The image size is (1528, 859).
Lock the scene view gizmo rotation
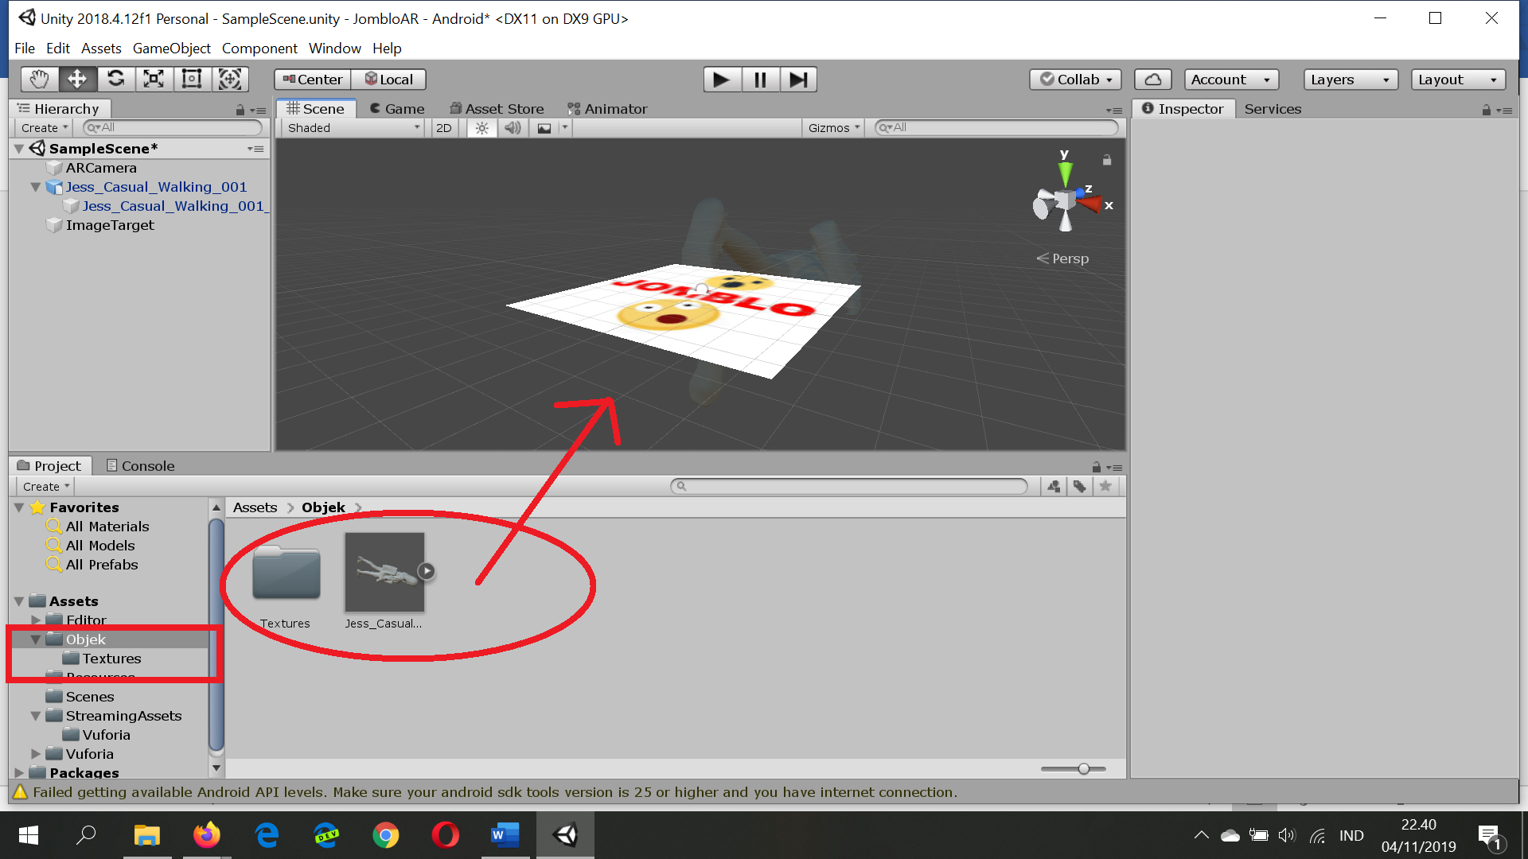pos(1106,160)
